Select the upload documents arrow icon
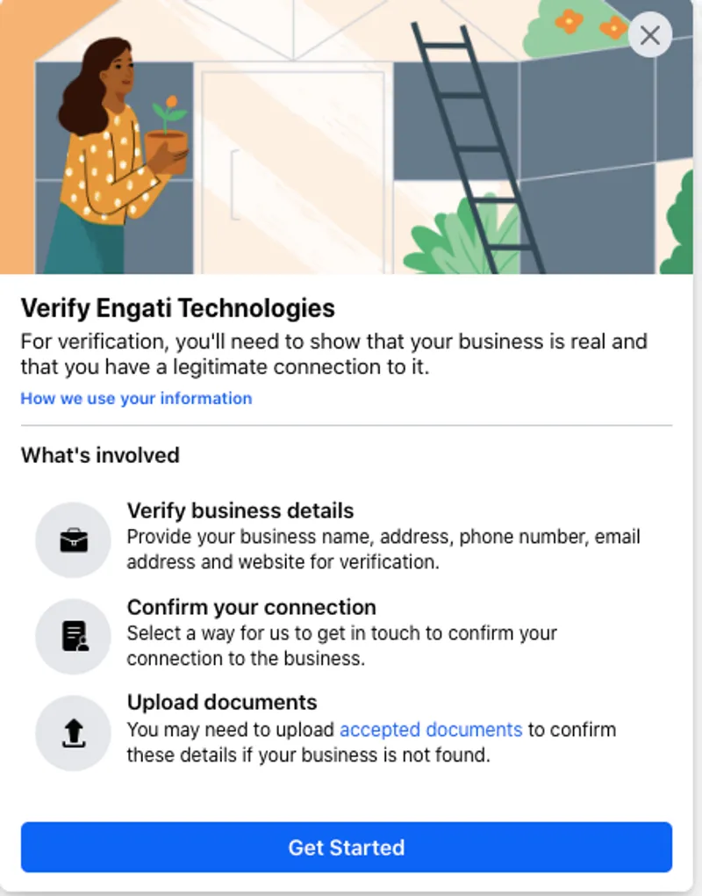The image size is (702, 896). coord(73,733)
